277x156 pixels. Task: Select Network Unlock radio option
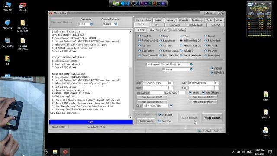161,51
